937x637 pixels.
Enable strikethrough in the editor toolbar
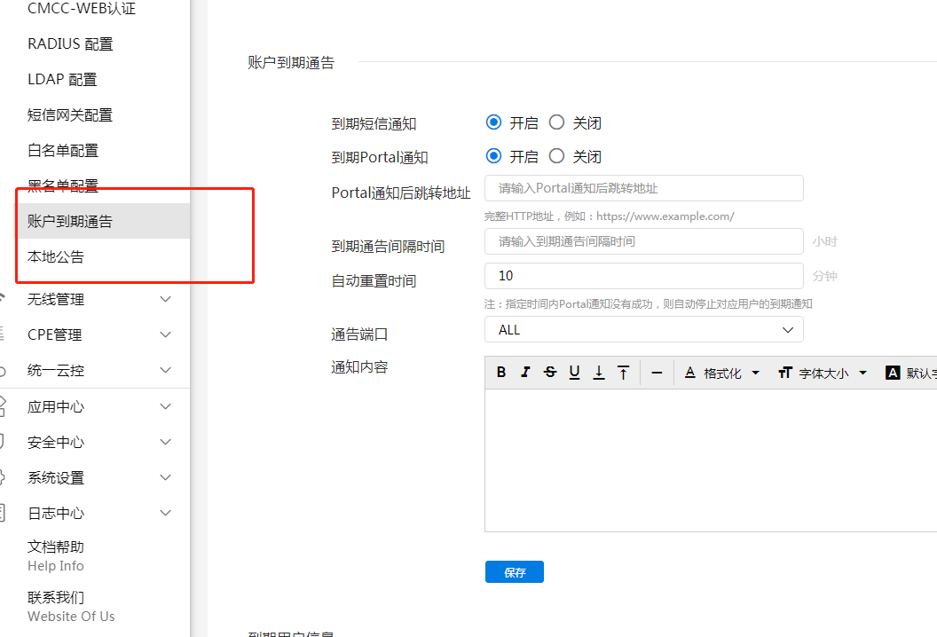click(550, 373)
